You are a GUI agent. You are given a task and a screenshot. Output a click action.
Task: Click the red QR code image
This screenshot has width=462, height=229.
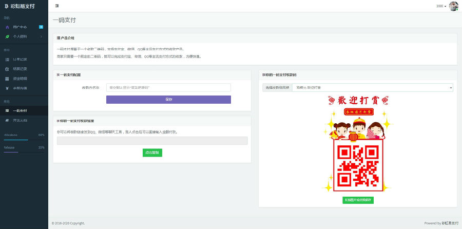(358, 166)
